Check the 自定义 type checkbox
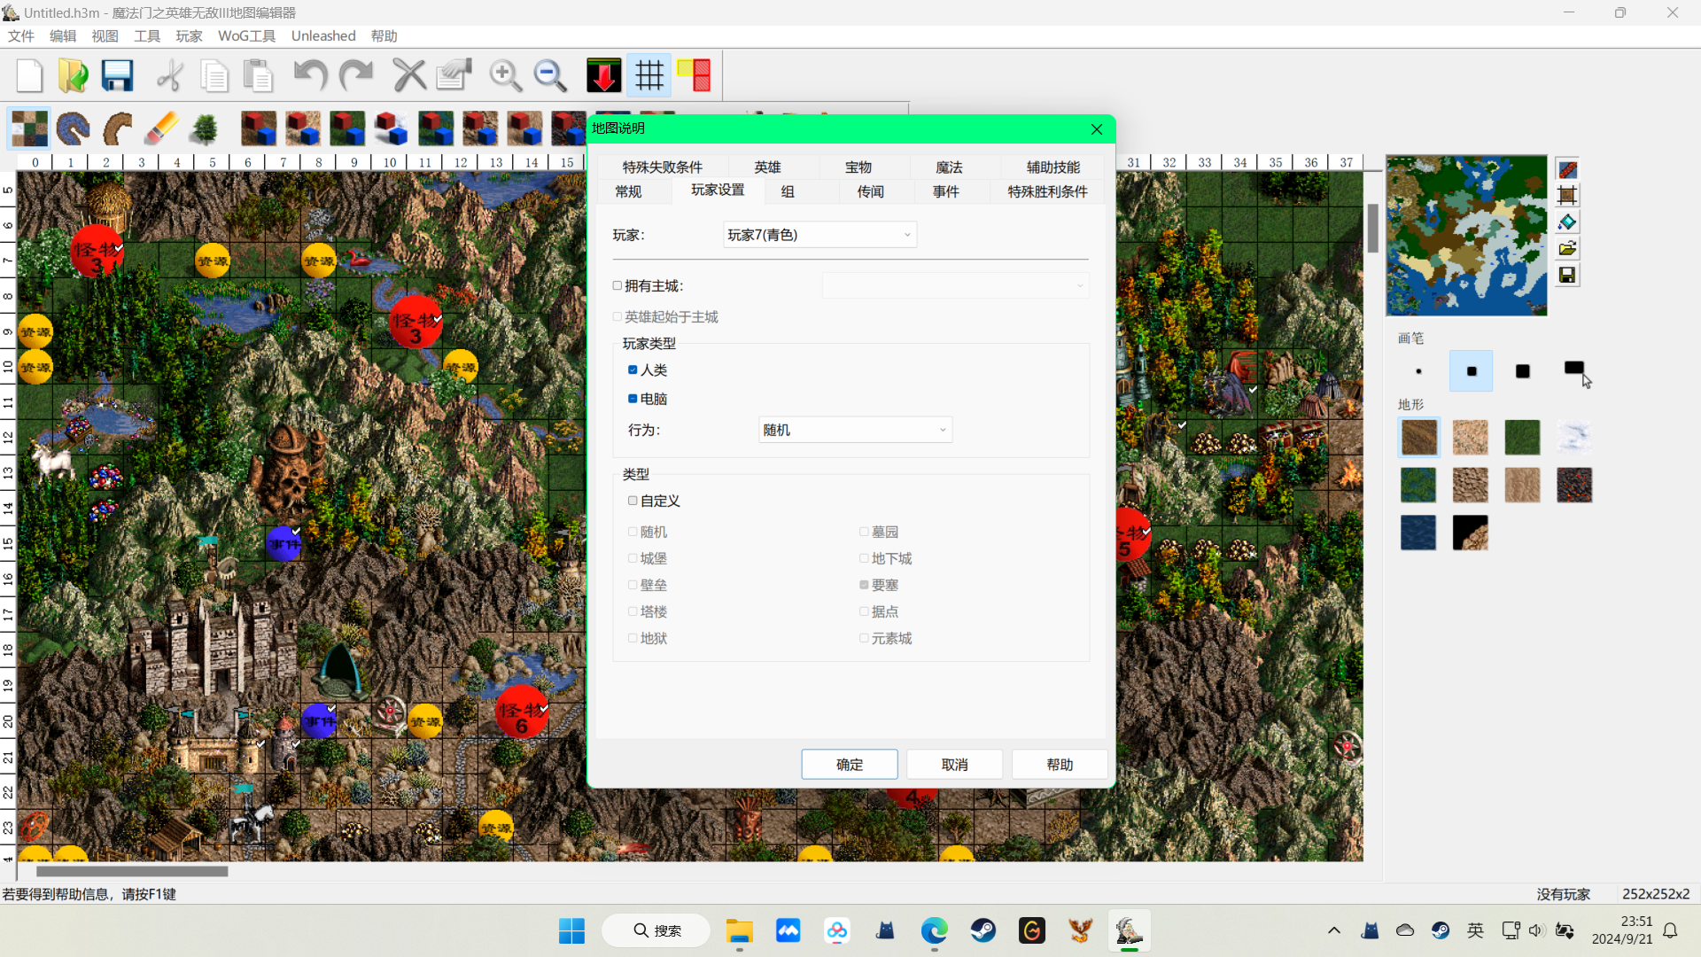Viewport: 1701px width, 957px height. (633, 501)
